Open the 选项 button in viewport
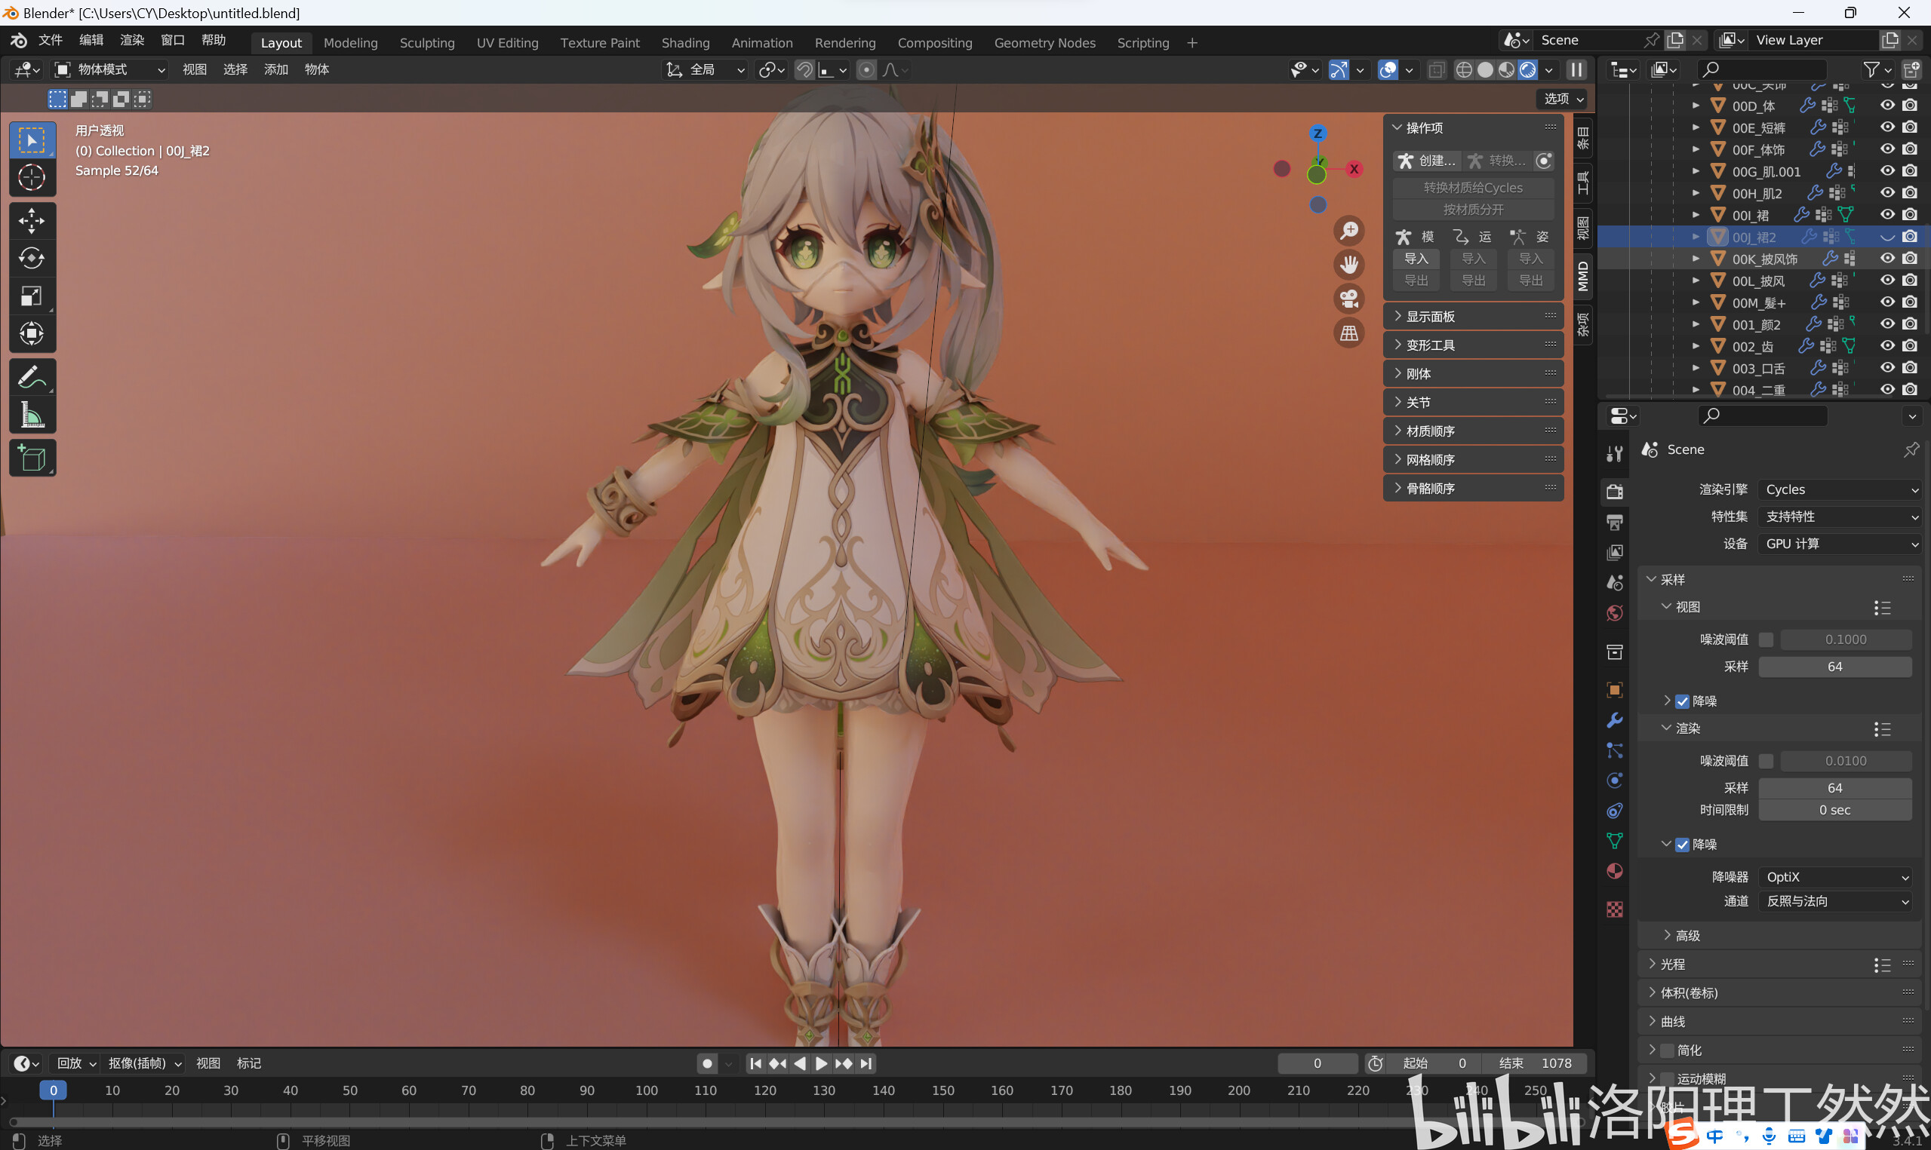The image size is (1931, 1150). tap(1562, 99)
